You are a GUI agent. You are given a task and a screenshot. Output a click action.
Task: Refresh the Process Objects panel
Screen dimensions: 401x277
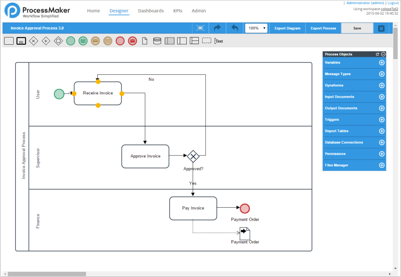[378, 54]
